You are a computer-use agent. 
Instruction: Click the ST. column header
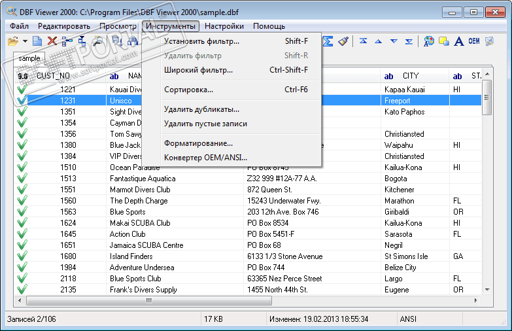466,76
